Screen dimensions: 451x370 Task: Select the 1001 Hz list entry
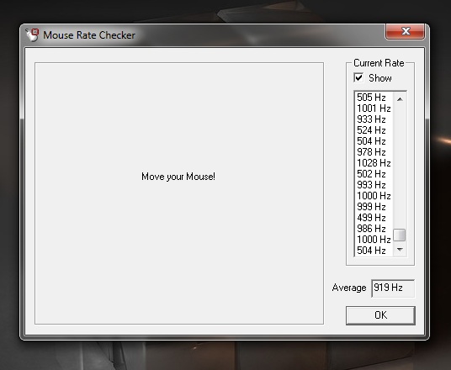[374, 108]
